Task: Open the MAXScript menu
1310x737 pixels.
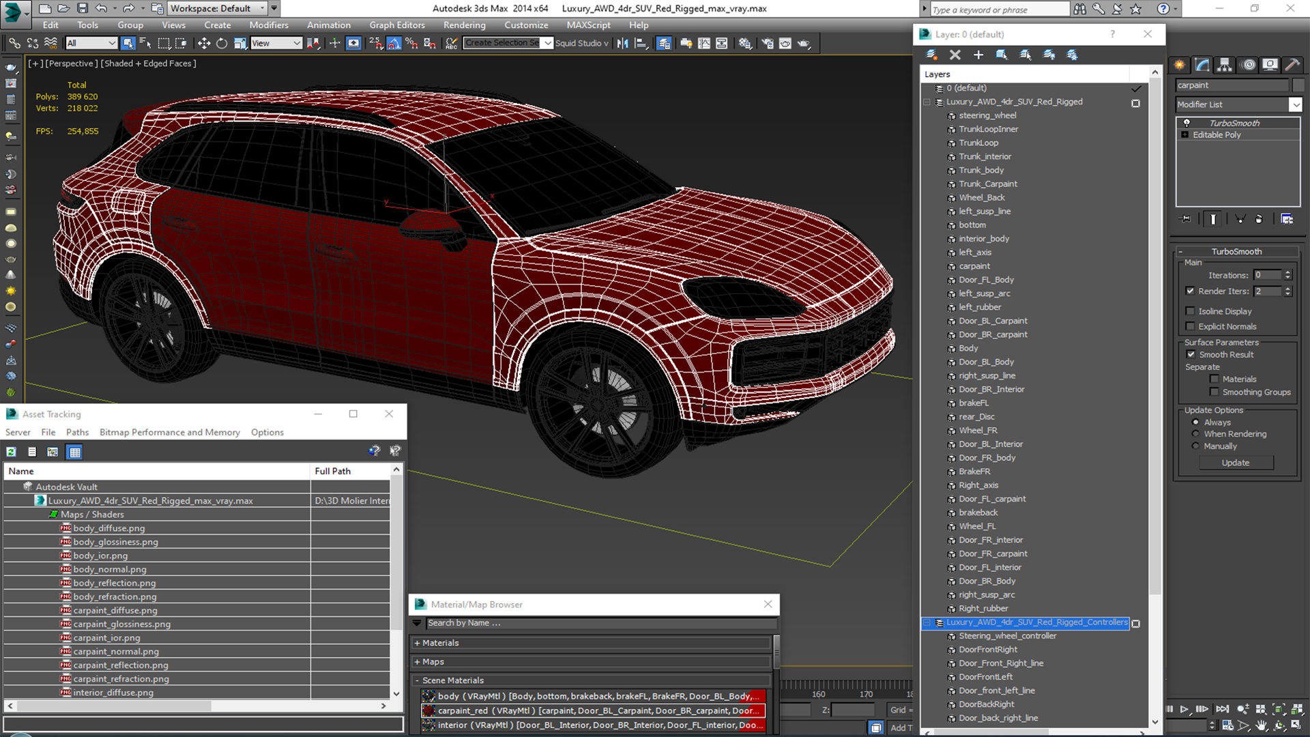Action: click(x=588, y=25)
